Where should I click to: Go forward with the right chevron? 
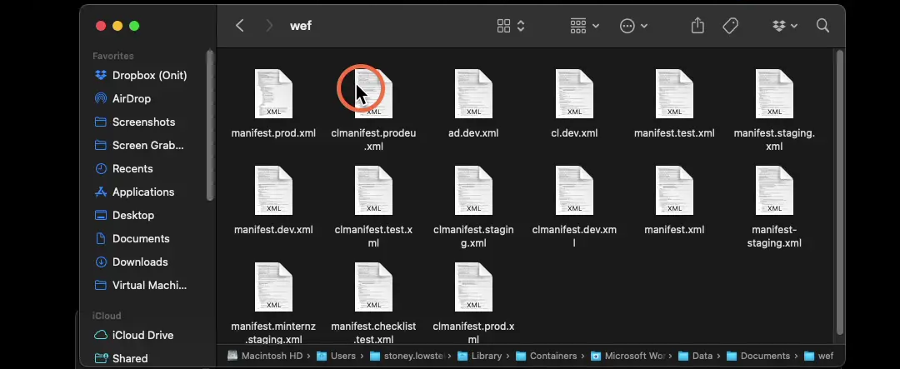pyautogui.click(x=269, y=26)
